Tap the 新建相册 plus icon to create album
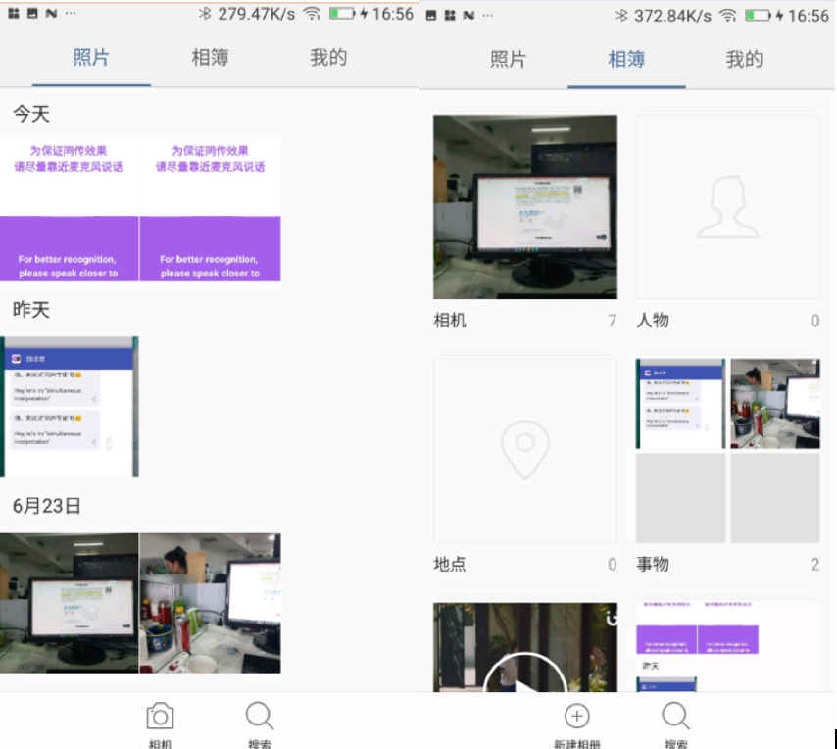This screenshot has width=837, height=749. [x=577, y=716]
